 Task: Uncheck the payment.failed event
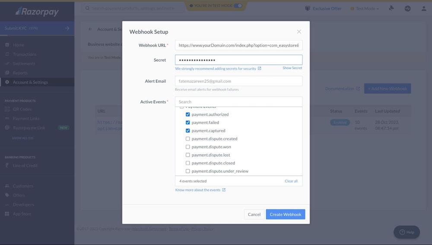coord(188,123)
